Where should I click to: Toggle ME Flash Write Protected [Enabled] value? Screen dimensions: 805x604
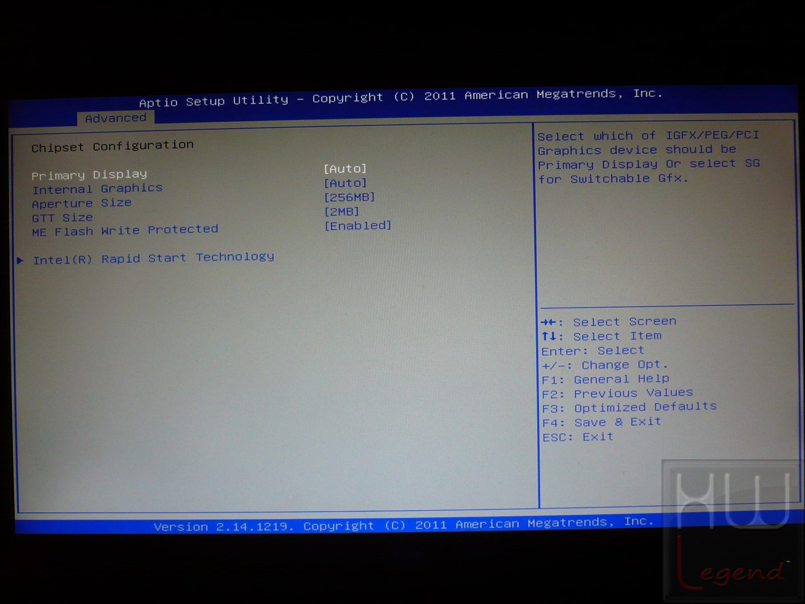coord(358,226)
